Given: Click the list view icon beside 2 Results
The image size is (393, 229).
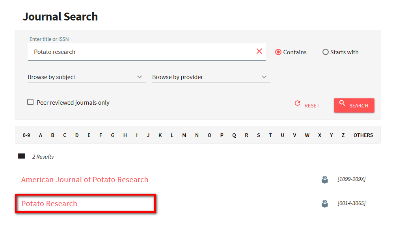Looking at the screenshot, I should [22, 156].
